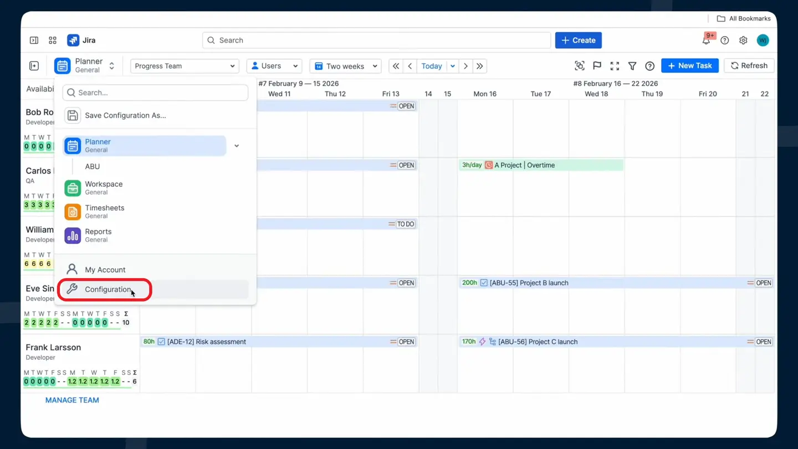Go to next period arrow
Viewport: 798px width, 449px height.
coord(465,66)
